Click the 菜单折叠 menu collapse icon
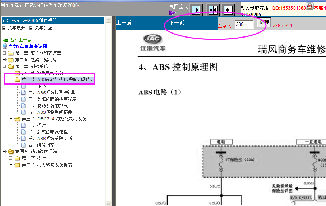This screenshot has width=326, height=206. tap(31, 28)
